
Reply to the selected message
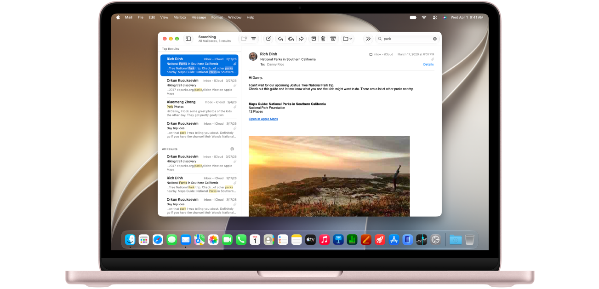click(280, 39)
